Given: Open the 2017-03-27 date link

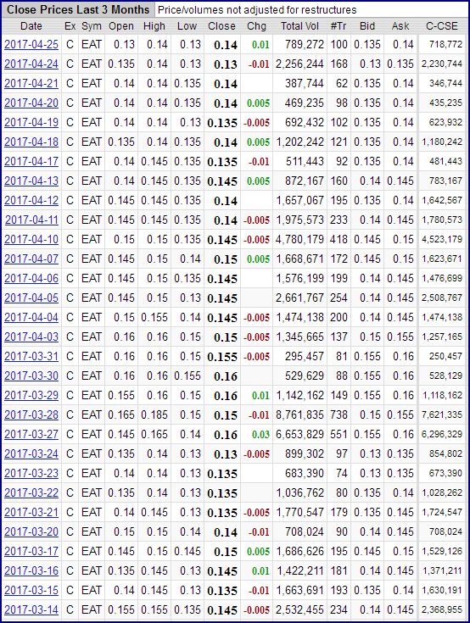Looking at the screenshot, I should pos(31,434).
